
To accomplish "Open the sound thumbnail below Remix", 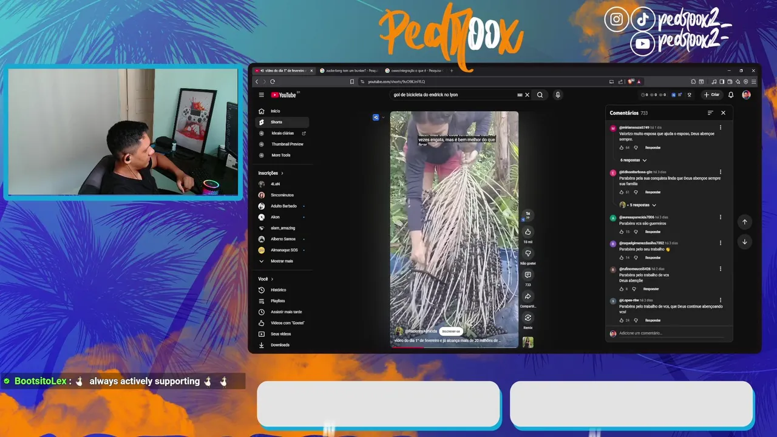I will (x=528, y=342).
